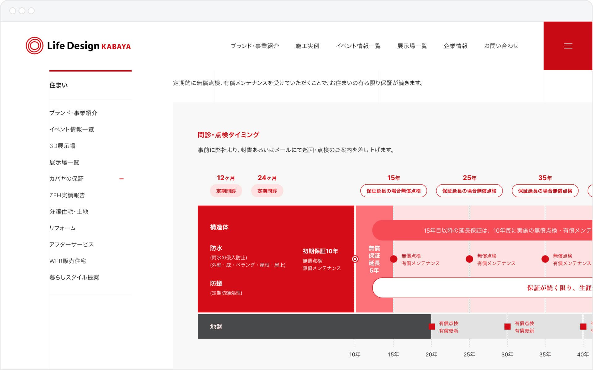The width and height of the screenshot is (593, 370).
Task: Click the 24ヶ月 定期問診 pill
Action: coord(267,191)
